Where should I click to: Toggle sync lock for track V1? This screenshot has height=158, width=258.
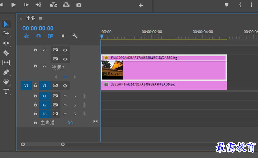pos(55,85)
